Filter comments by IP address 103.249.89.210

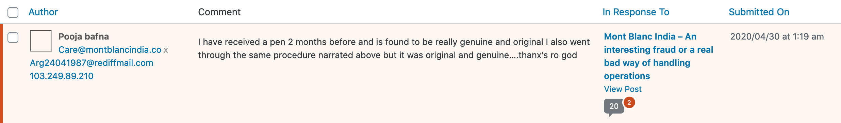[x=62, y=76]
